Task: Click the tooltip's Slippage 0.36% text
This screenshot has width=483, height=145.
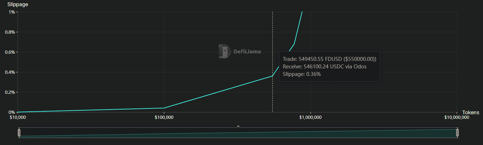Action: [302, 74]
